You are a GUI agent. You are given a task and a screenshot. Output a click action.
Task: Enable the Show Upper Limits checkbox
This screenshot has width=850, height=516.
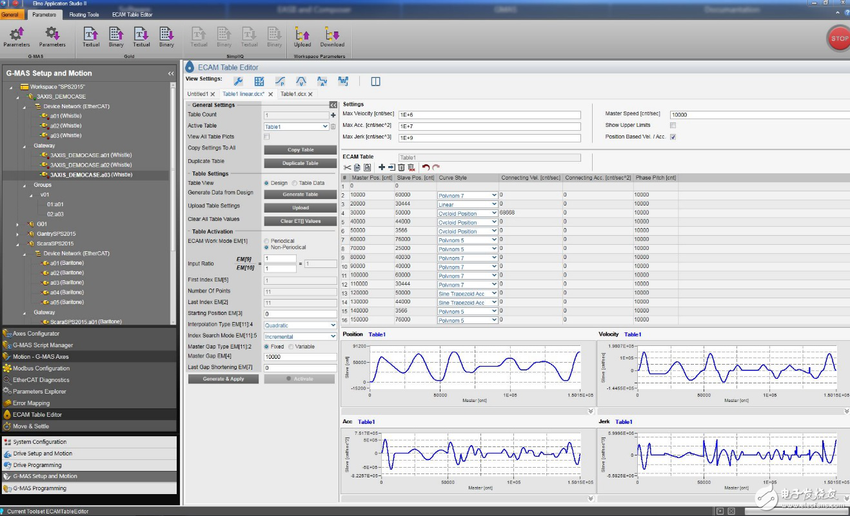pos(673,125)
